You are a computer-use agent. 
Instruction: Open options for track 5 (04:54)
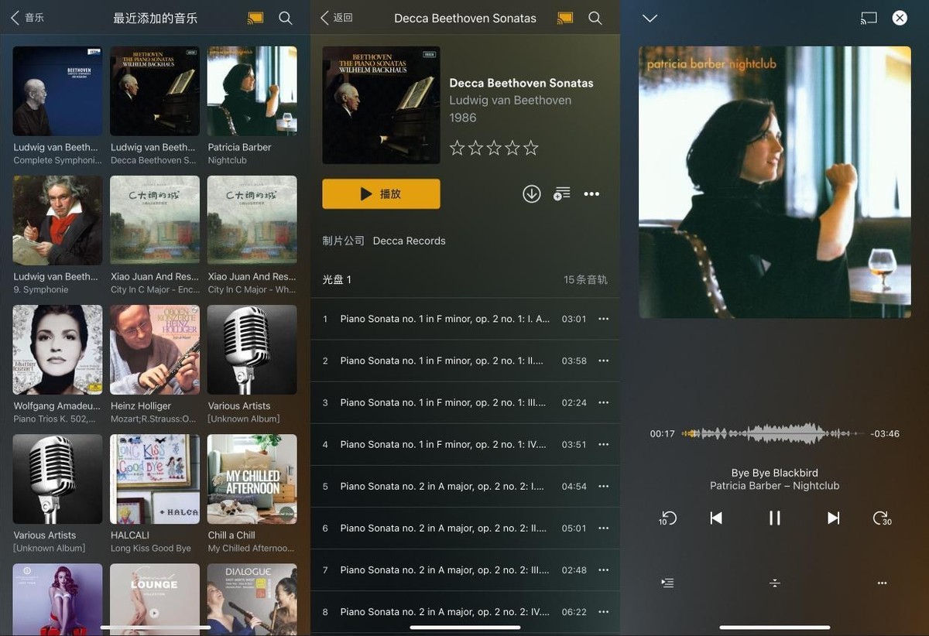point(604,486)
